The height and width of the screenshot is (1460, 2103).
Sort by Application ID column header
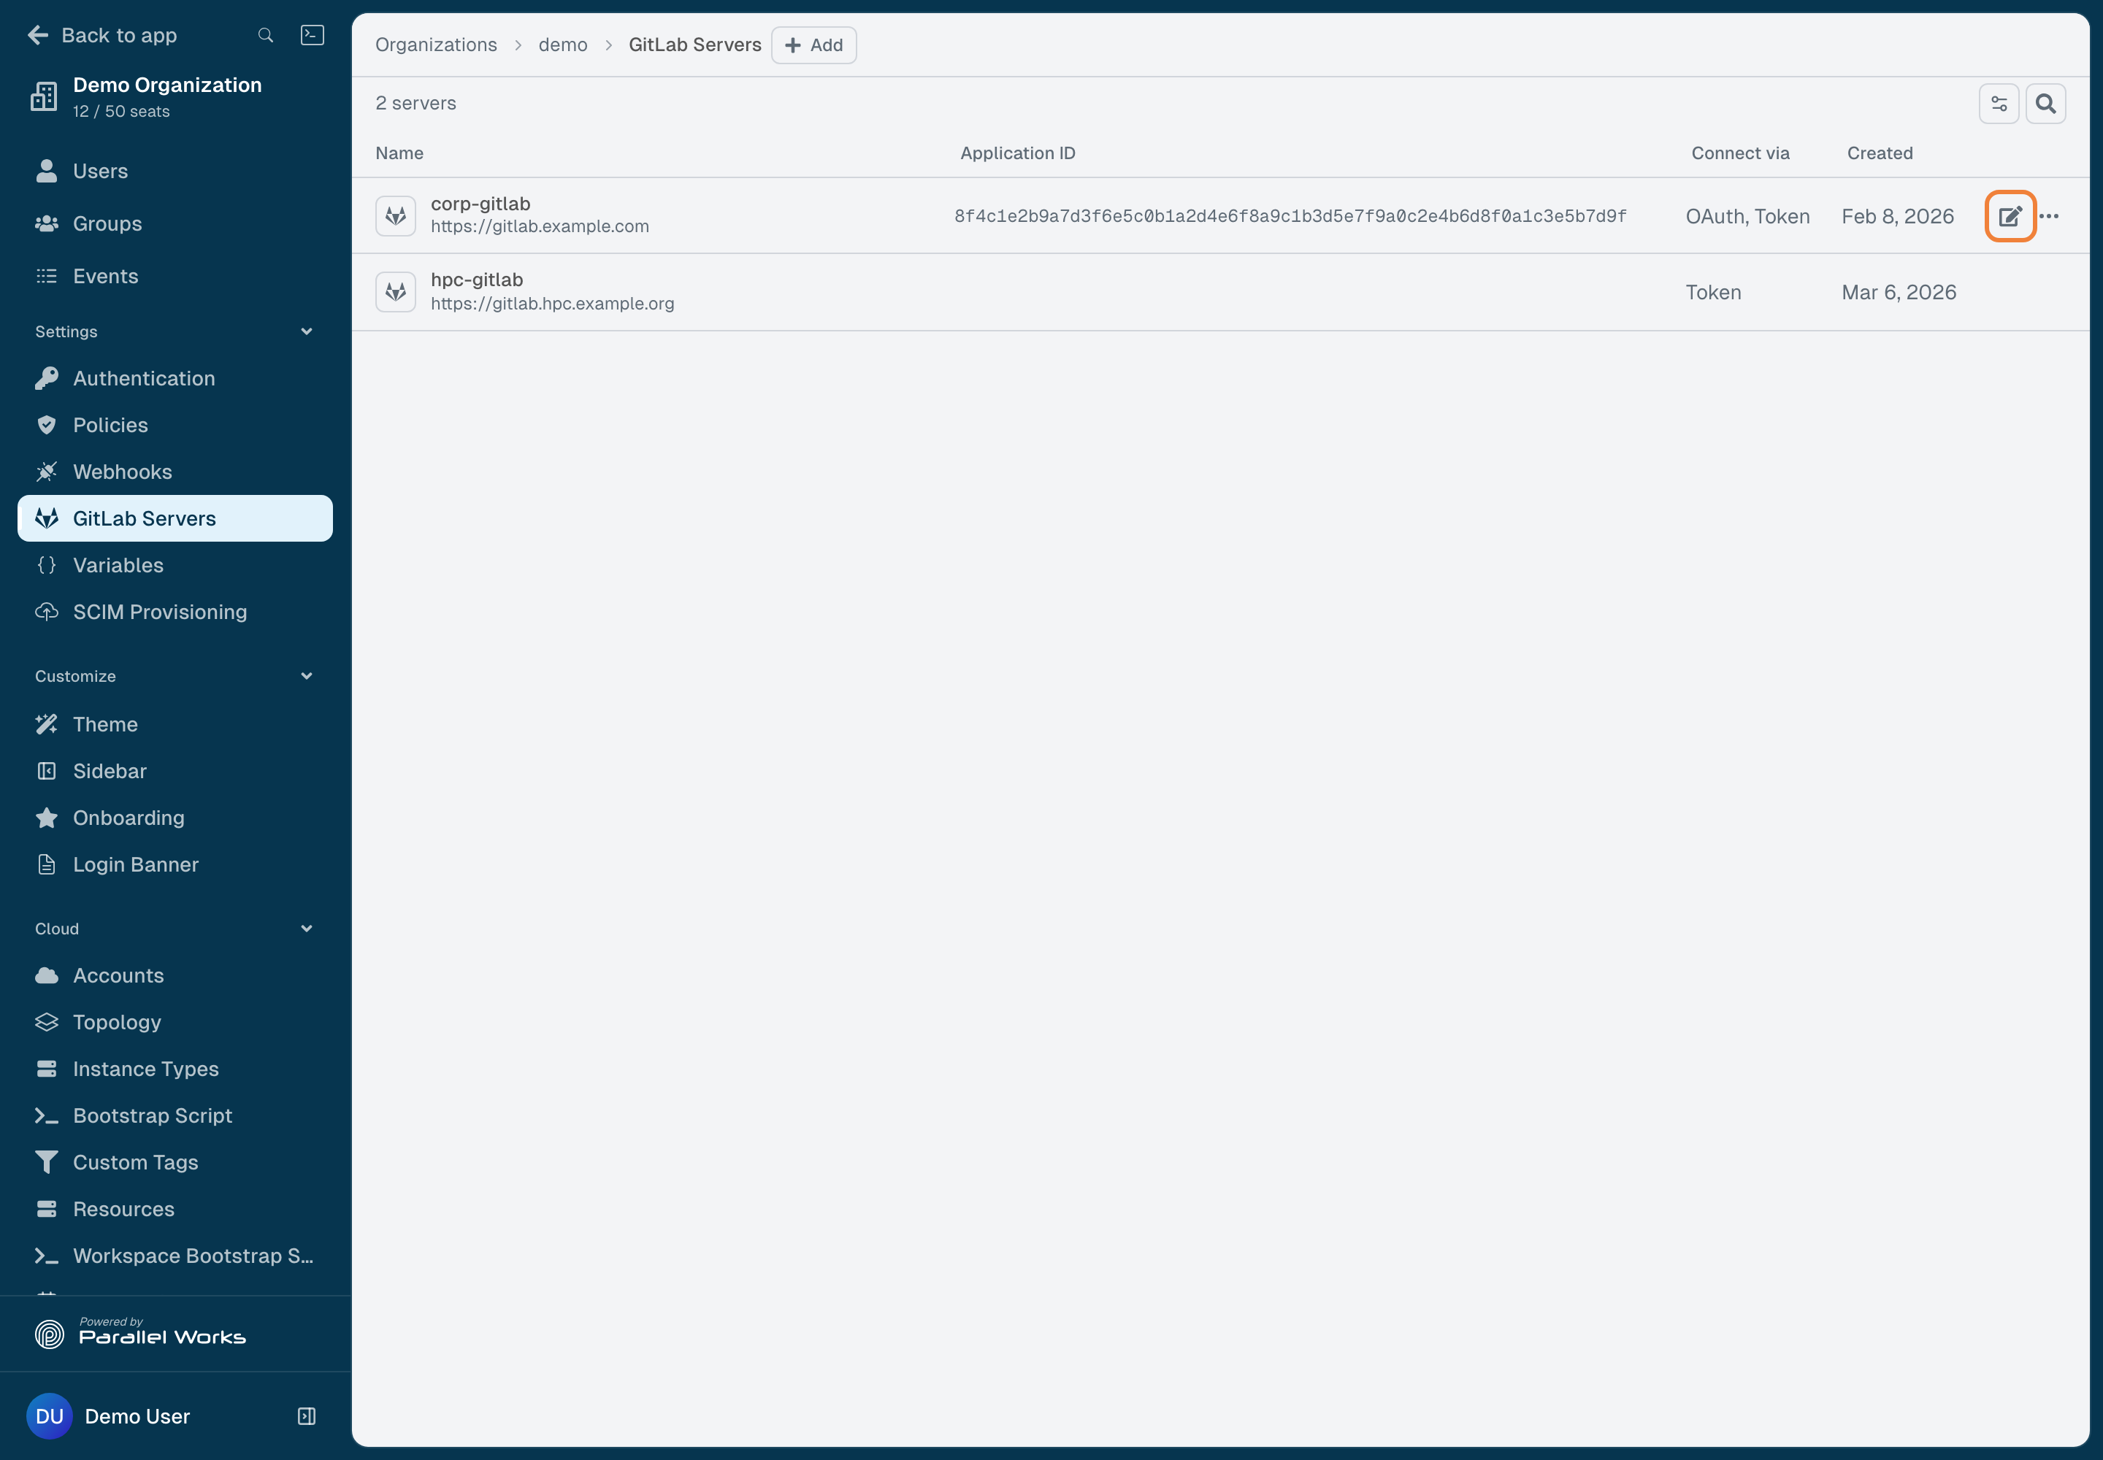point(1018,153)
